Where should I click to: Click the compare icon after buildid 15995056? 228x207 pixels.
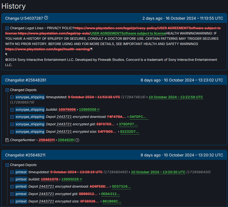[99, 109]
